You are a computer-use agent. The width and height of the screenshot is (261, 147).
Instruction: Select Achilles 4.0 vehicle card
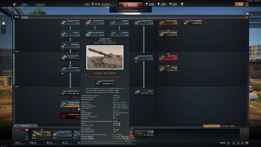(x=119, y=22)
